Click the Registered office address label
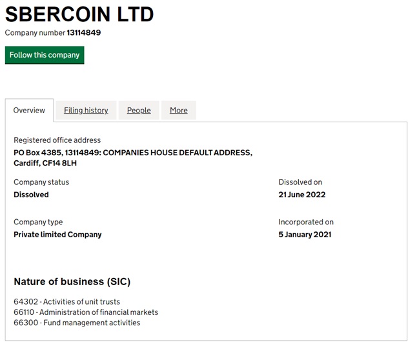This screenshot has width=417, height=353. tap(57, 140)
